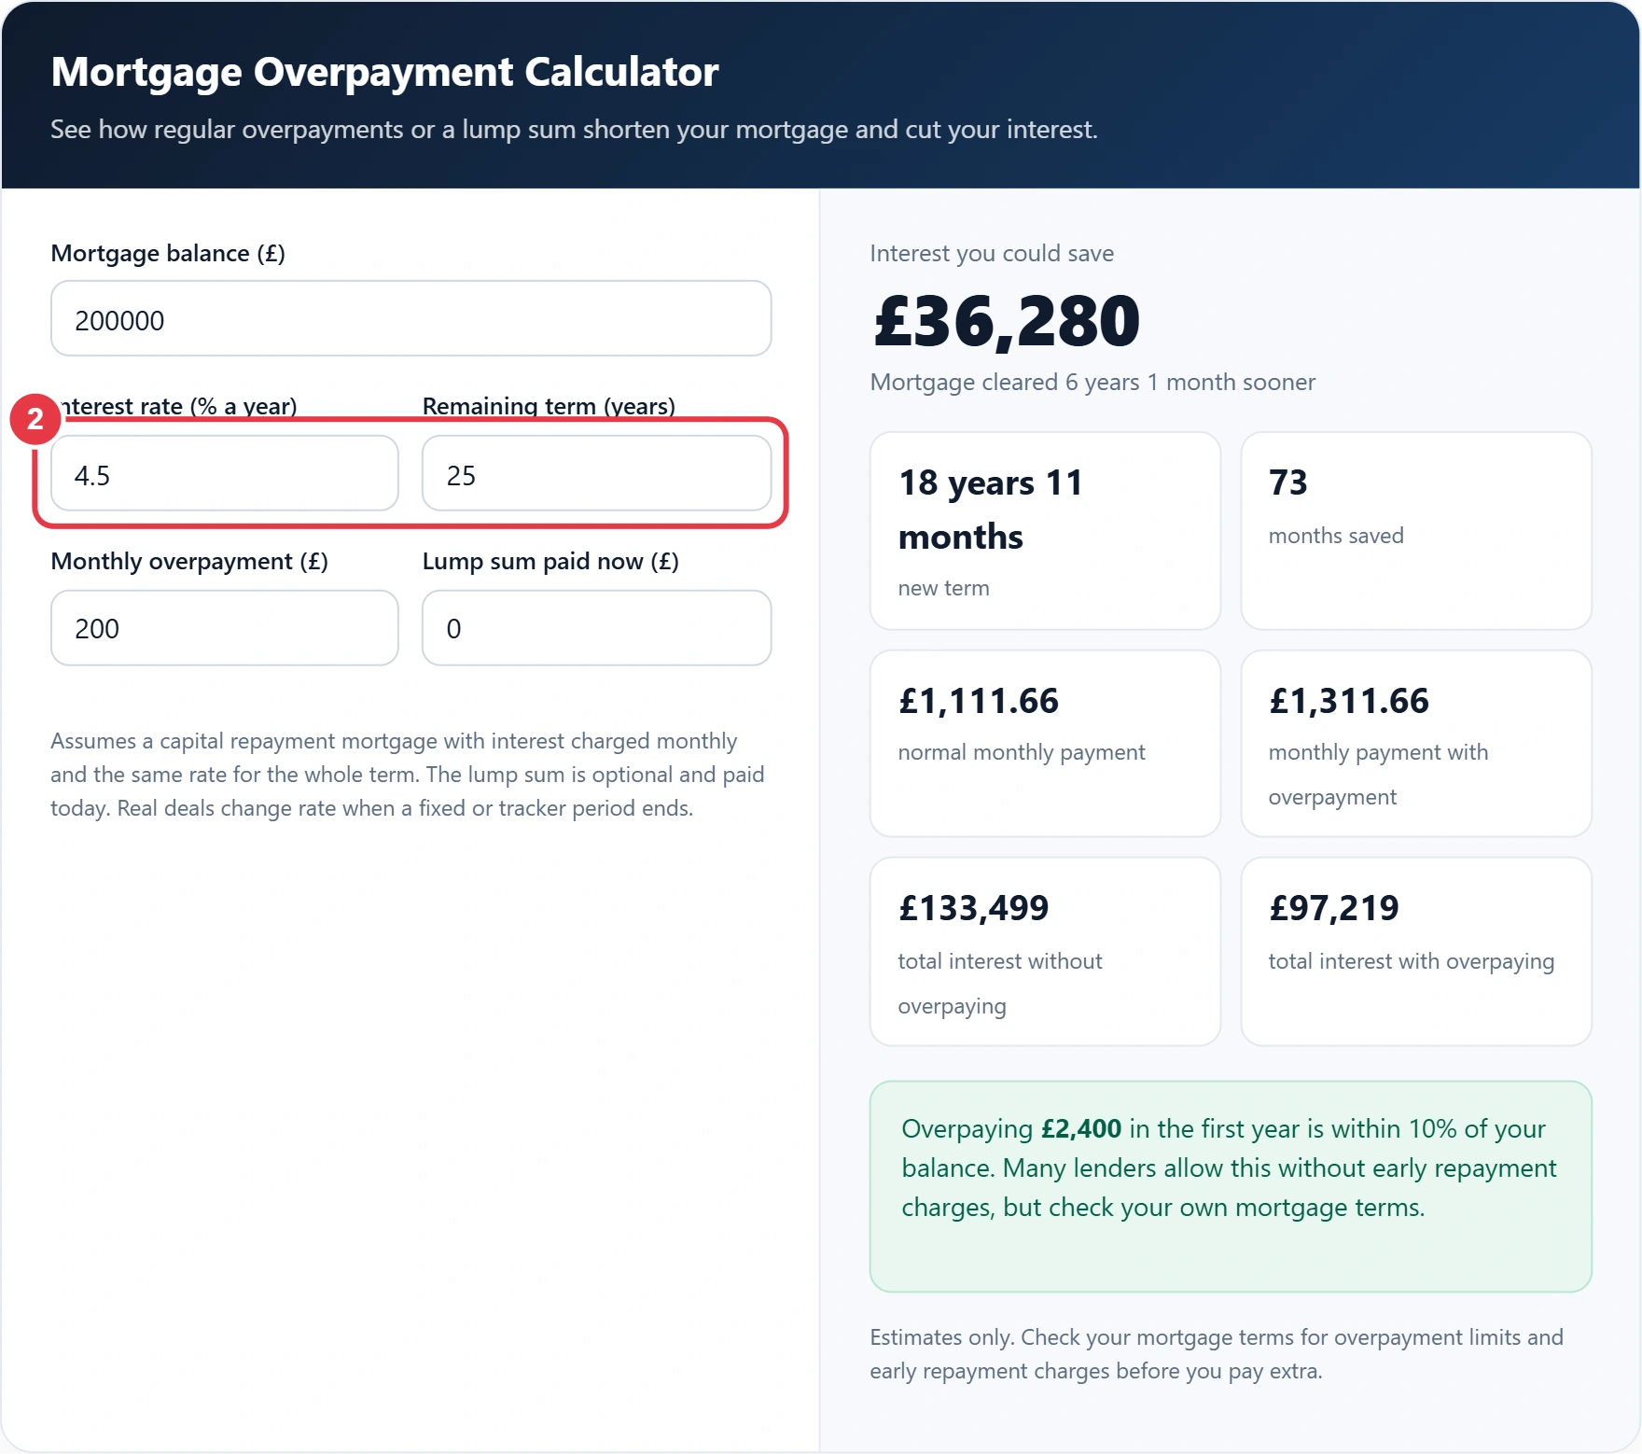Select the Remaining term field showing 25
The image size is (1642, 1454).
click(x=596, y=473)
